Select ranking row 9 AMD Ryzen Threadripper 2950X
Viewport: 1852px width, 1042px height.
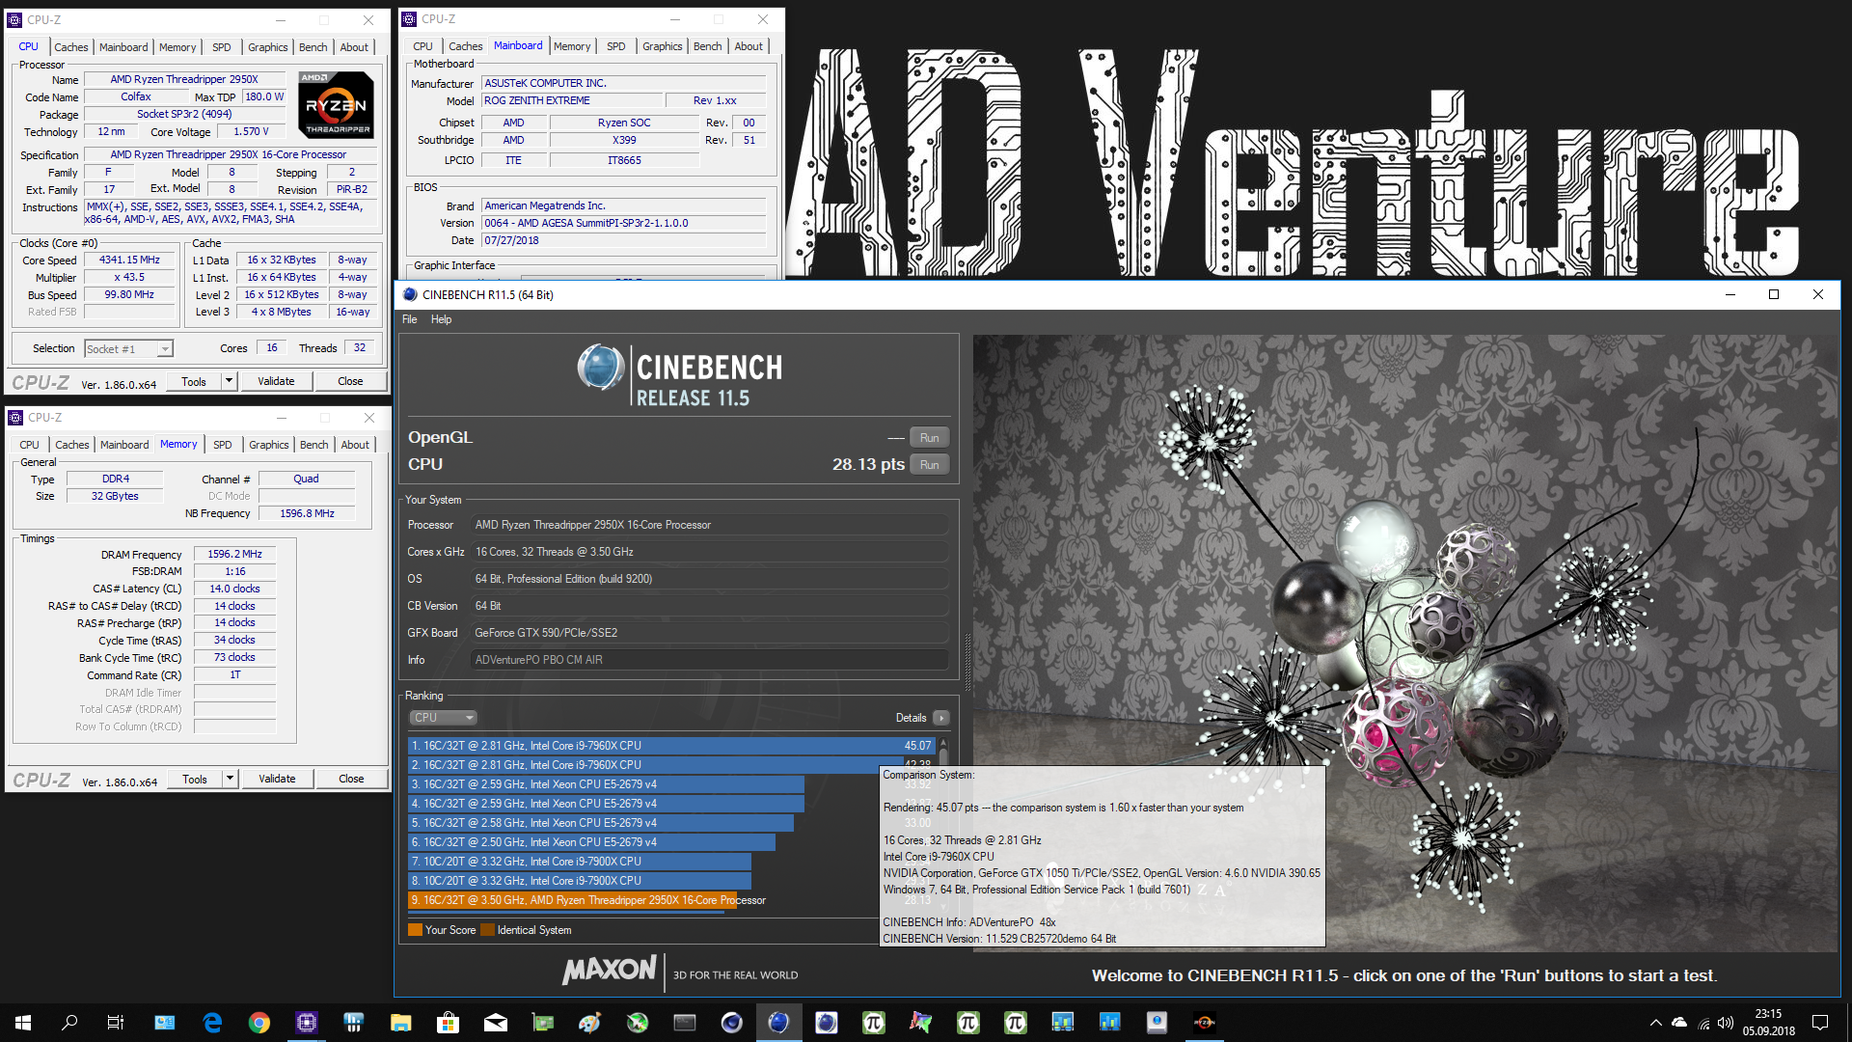click(587, 900)
